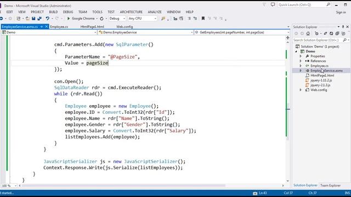The height and width of the screenshot is (197, 351).
Task: Select HtmlPage1.html in Solution Explorer
Action: pyautogui.click(x=322, y=76)
